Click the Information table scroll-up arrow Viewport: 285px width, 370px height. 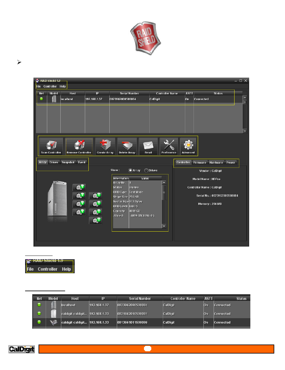point(164,183)
